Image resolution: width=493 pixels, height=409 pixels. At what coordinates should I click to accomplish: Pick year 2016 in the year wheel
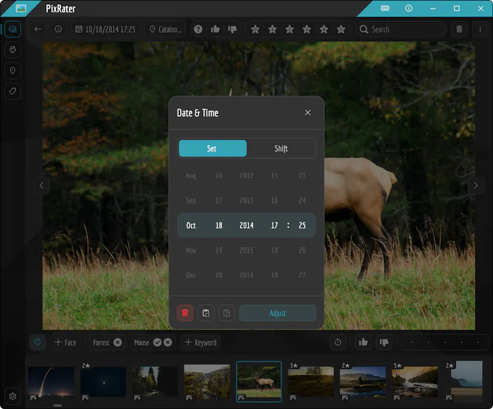(246, 275)
